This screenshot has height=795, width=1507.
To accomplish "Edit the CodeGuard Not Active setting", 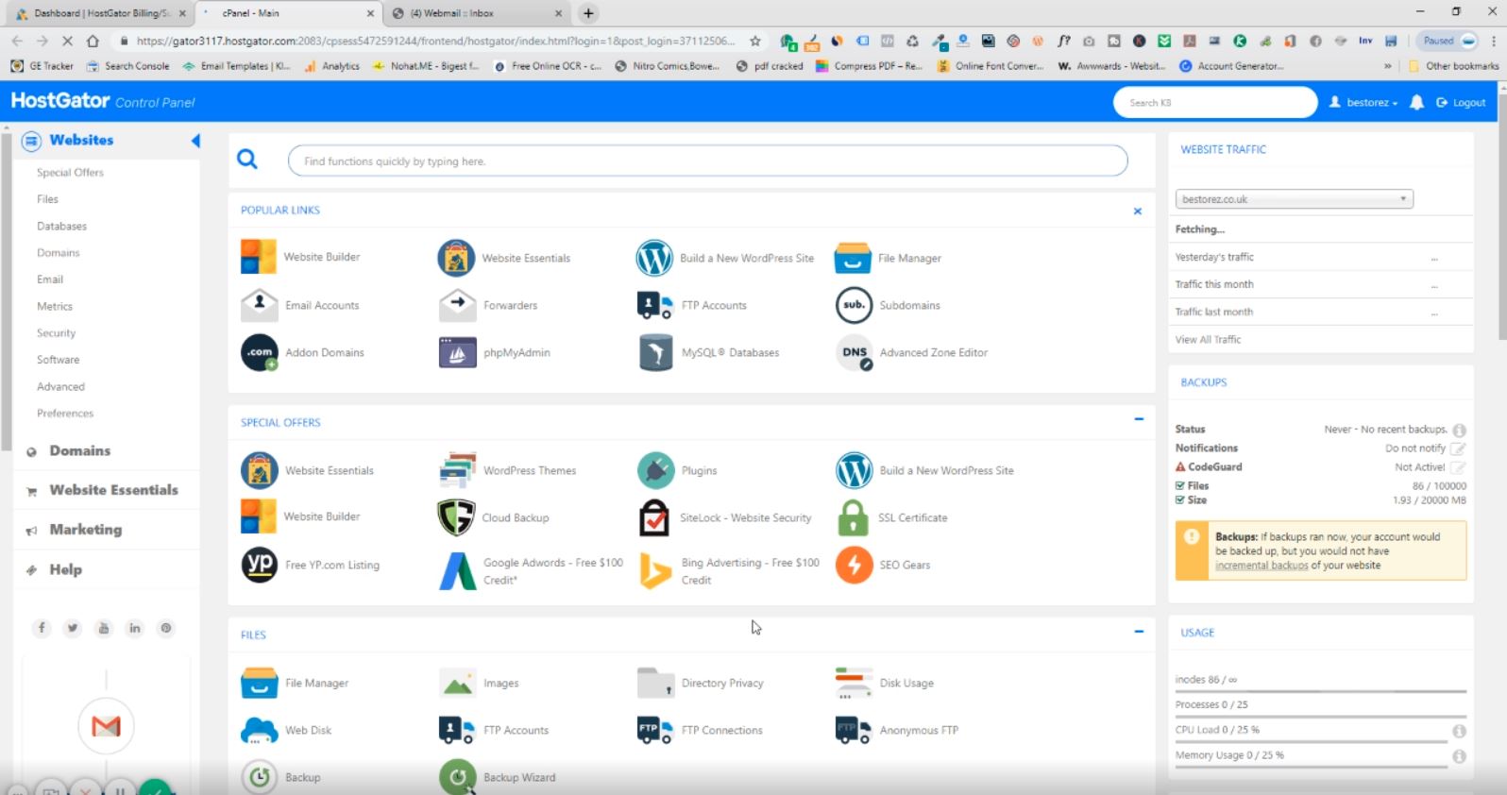I will [x=1458, y=467].
